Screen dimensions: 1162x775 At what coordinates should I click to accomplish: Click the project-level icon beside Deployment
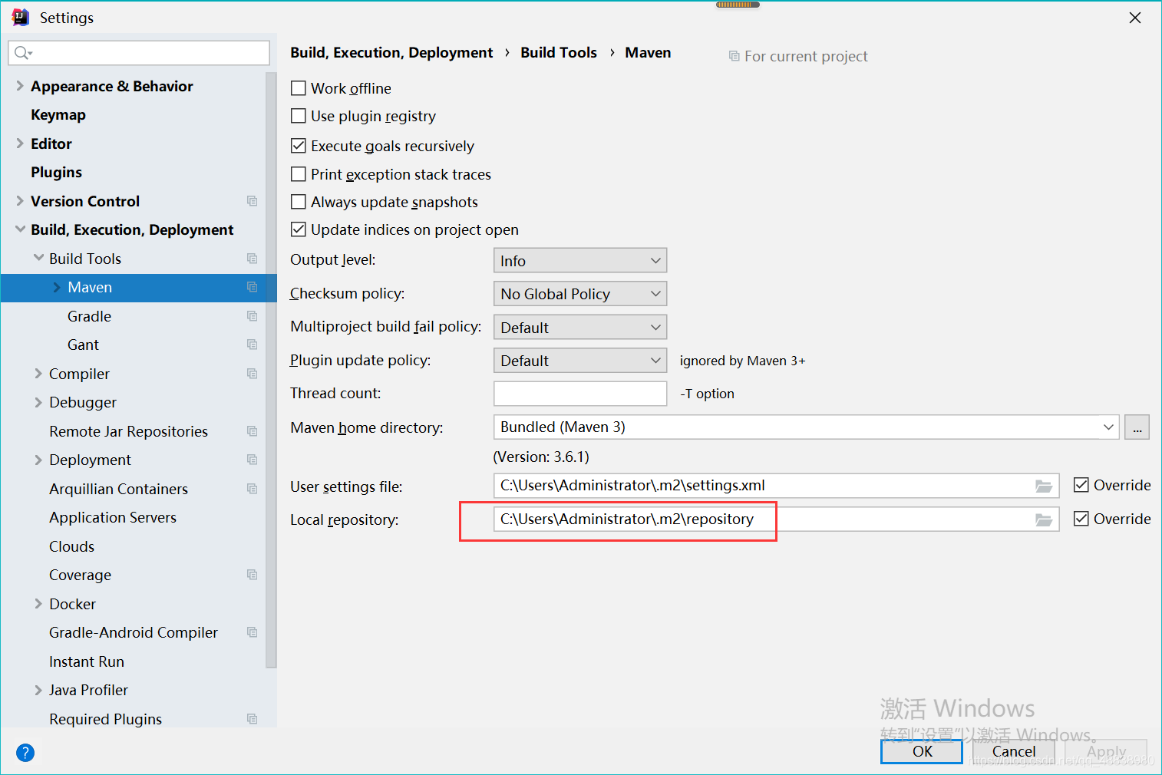coord(252,460)
